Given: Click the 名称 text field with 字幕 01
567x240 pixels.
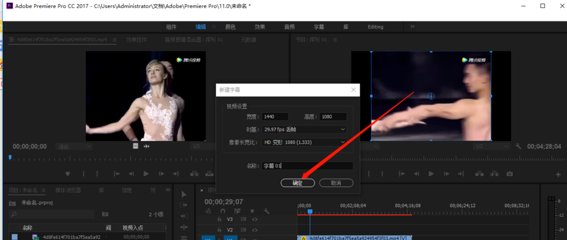Looking at the screenshot, I should (307, 166).
